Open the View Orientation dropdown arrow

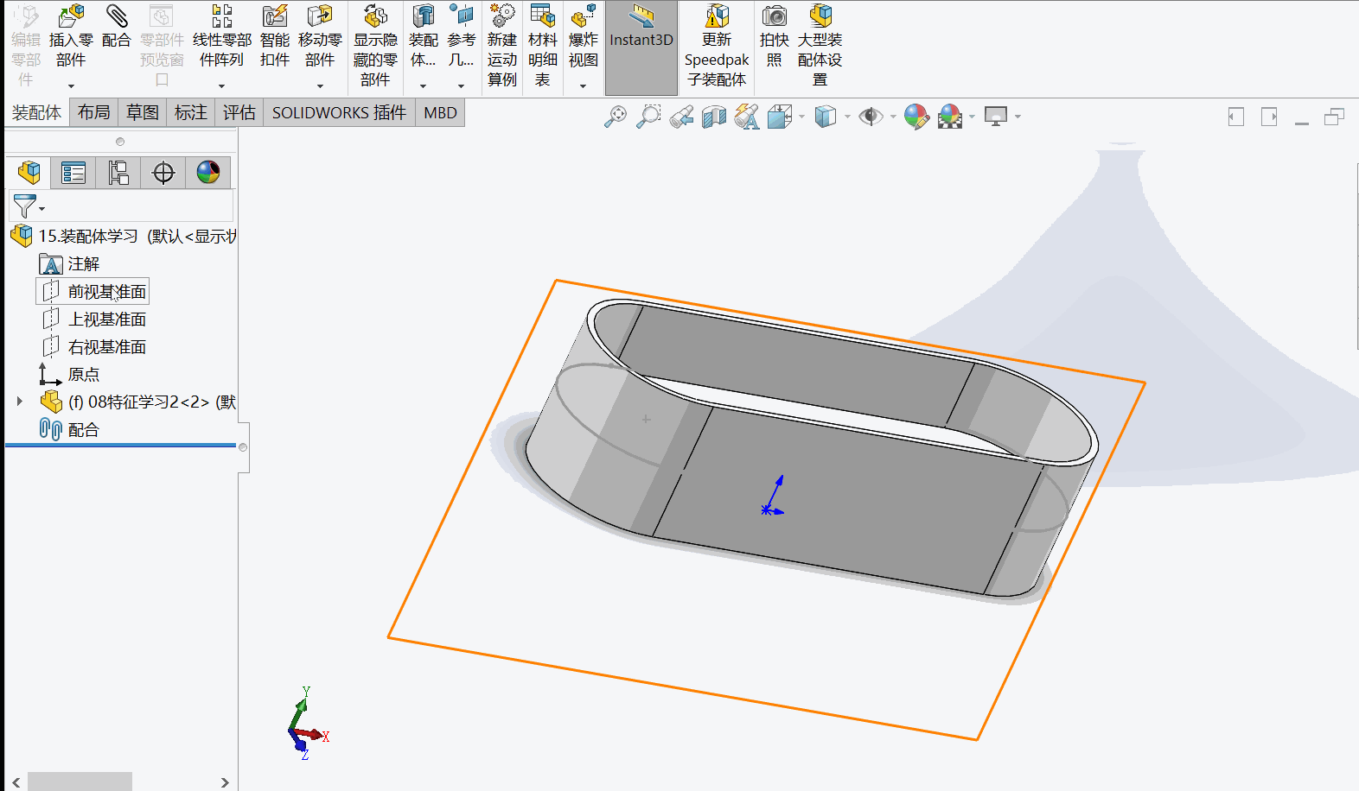click(802, 117)
